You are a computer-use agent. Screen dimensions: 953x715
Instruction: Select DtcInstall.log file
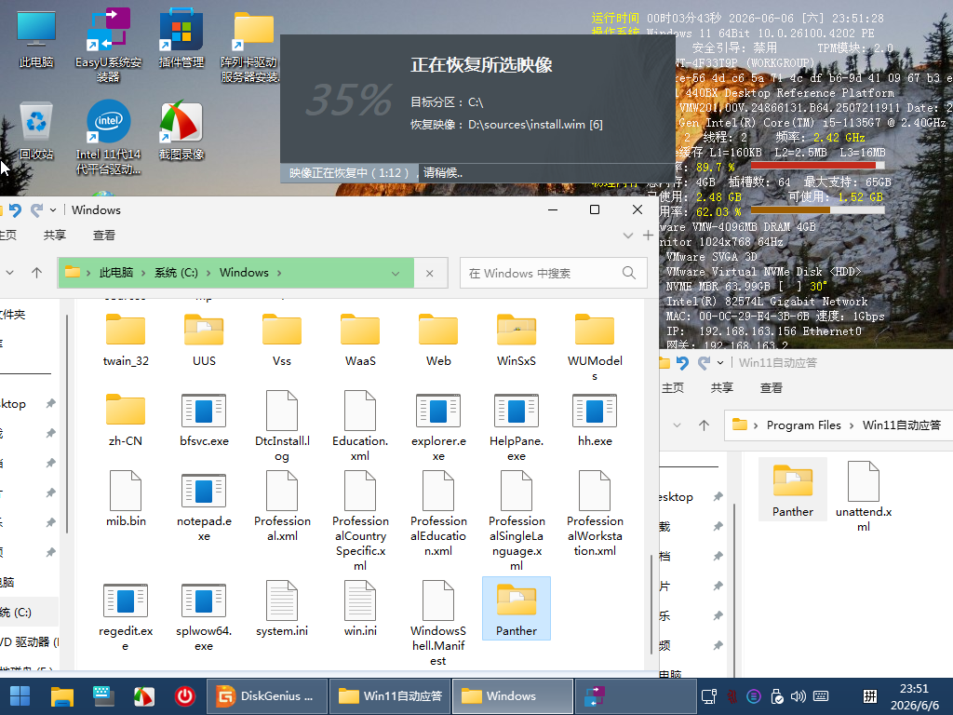(x=282, y=427)
